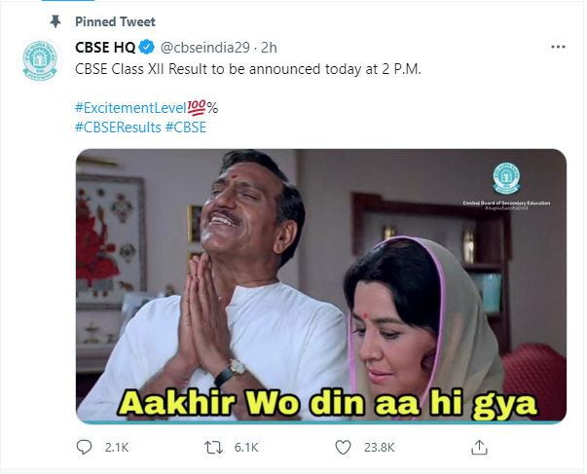Retweet using the retweet arrows icon
587x474 pixels.
[x=213, y=448]
